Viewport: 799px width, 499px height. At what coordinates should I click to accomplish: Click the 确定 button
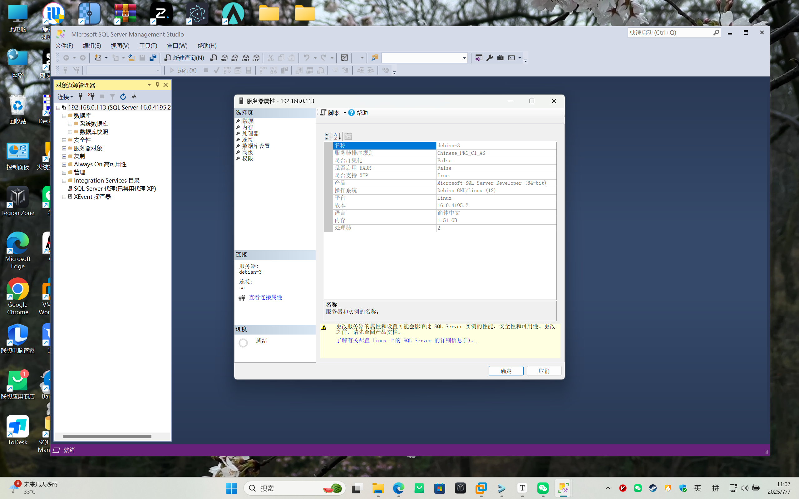(506, 371)
